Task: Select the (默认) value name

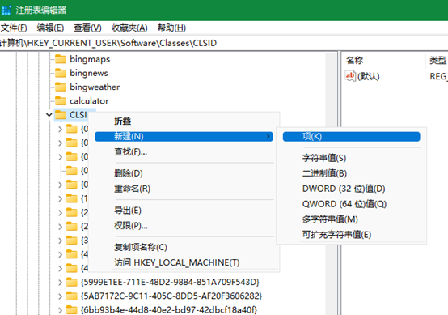Action: pos(368,76)
